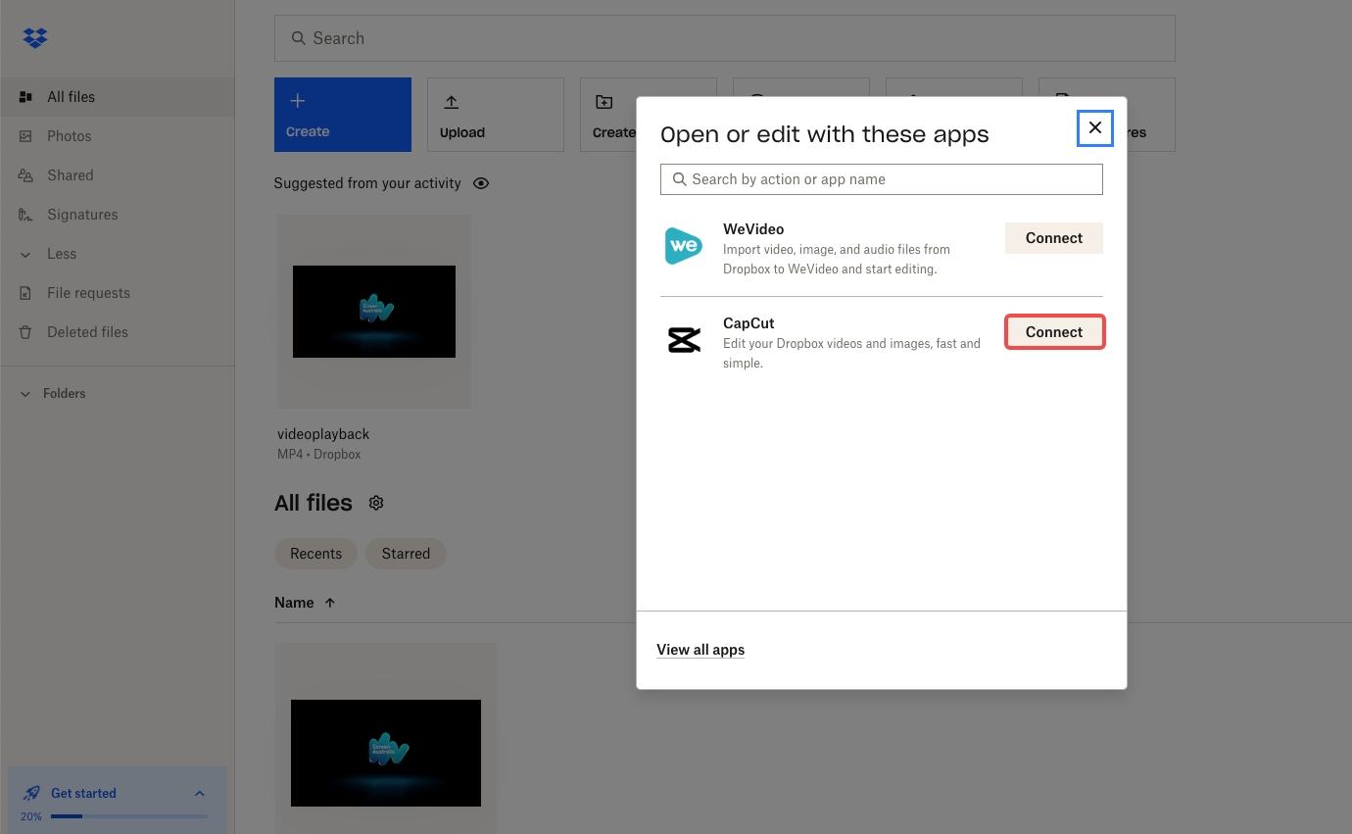Screen dimensions: 1352x834
Task: Select the Starred filter chip
Action: point(406,554)
